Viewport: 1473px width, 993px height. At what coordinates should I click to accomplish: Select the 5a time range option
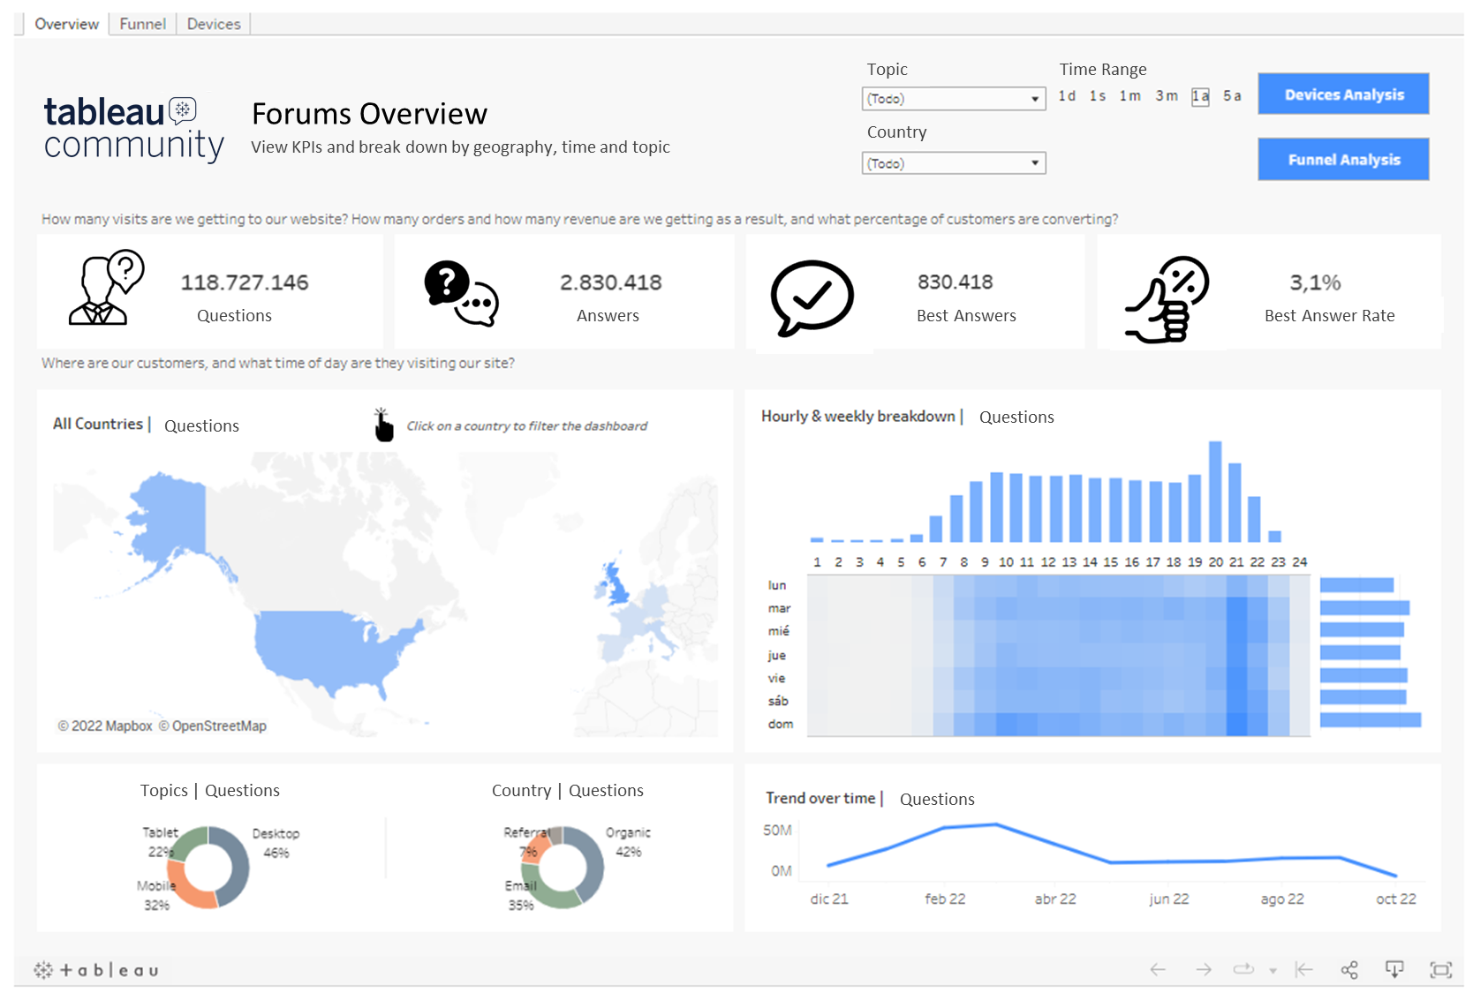[x=1233, y=96]
